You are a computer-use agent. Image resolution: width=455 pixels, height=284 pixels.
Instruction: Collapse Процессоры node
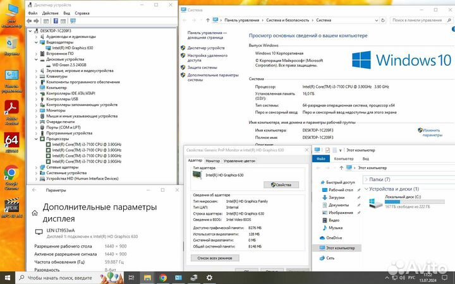click(36, 139)
